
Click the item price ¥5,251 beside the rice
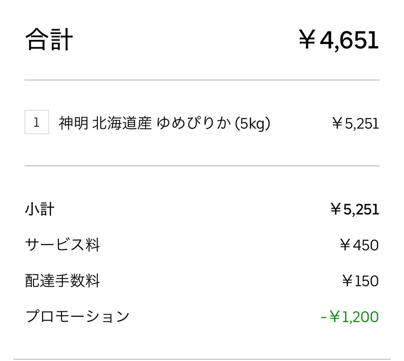coord(355,123)
